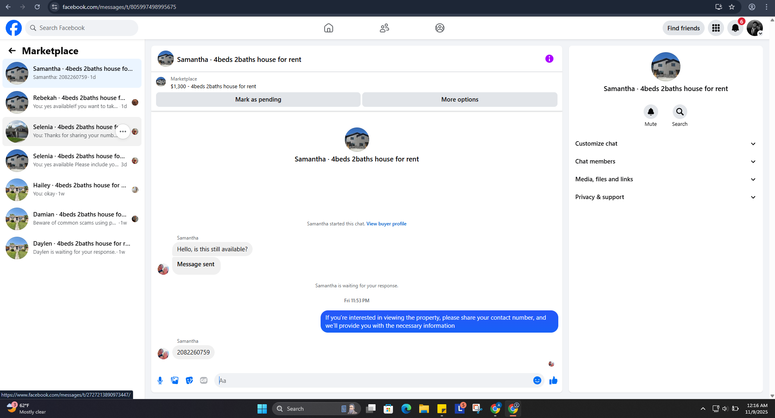Click the chat header listing thumbnail
Screen dimensions: 775x418
(x=166, y=59)
